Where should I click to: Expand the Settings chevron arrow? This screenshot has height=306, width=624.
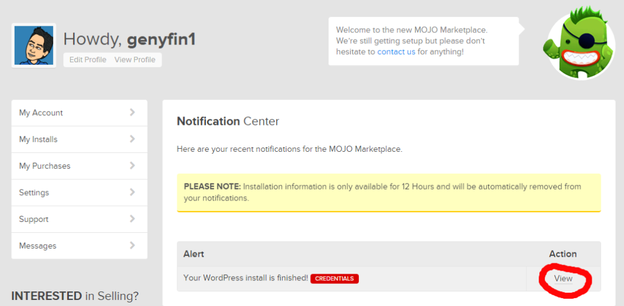coord(132,192)
